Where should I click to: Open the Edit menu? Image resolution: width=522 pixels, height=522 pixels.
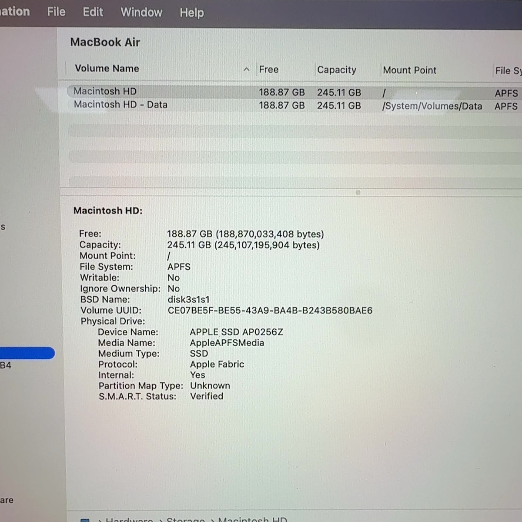93,12
